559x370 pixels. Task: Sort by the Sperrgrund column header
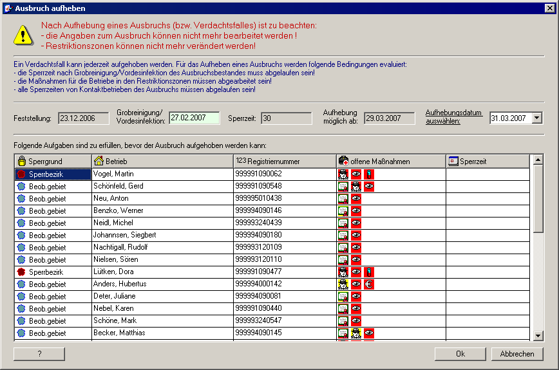pos(53,162)
